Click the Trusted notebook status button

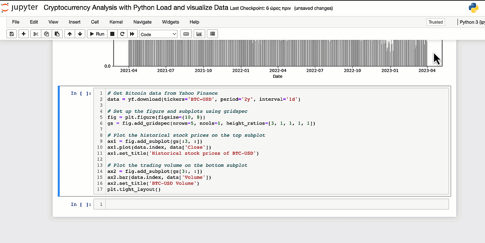435,22
